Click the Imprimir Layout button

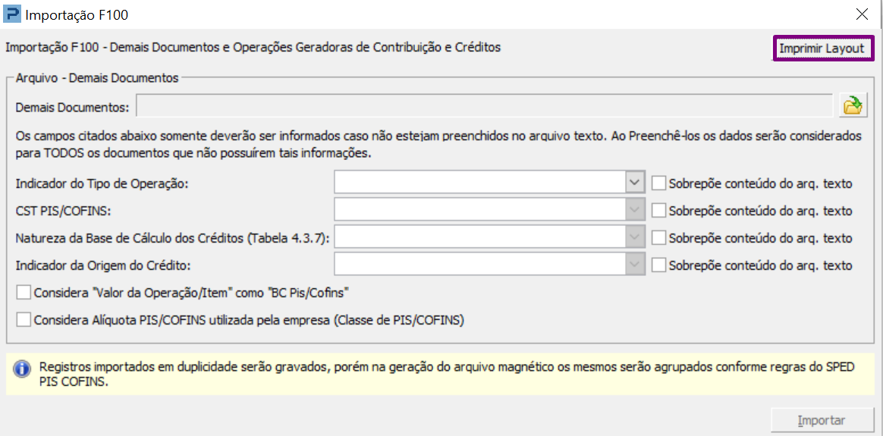[x=822, y=49]
